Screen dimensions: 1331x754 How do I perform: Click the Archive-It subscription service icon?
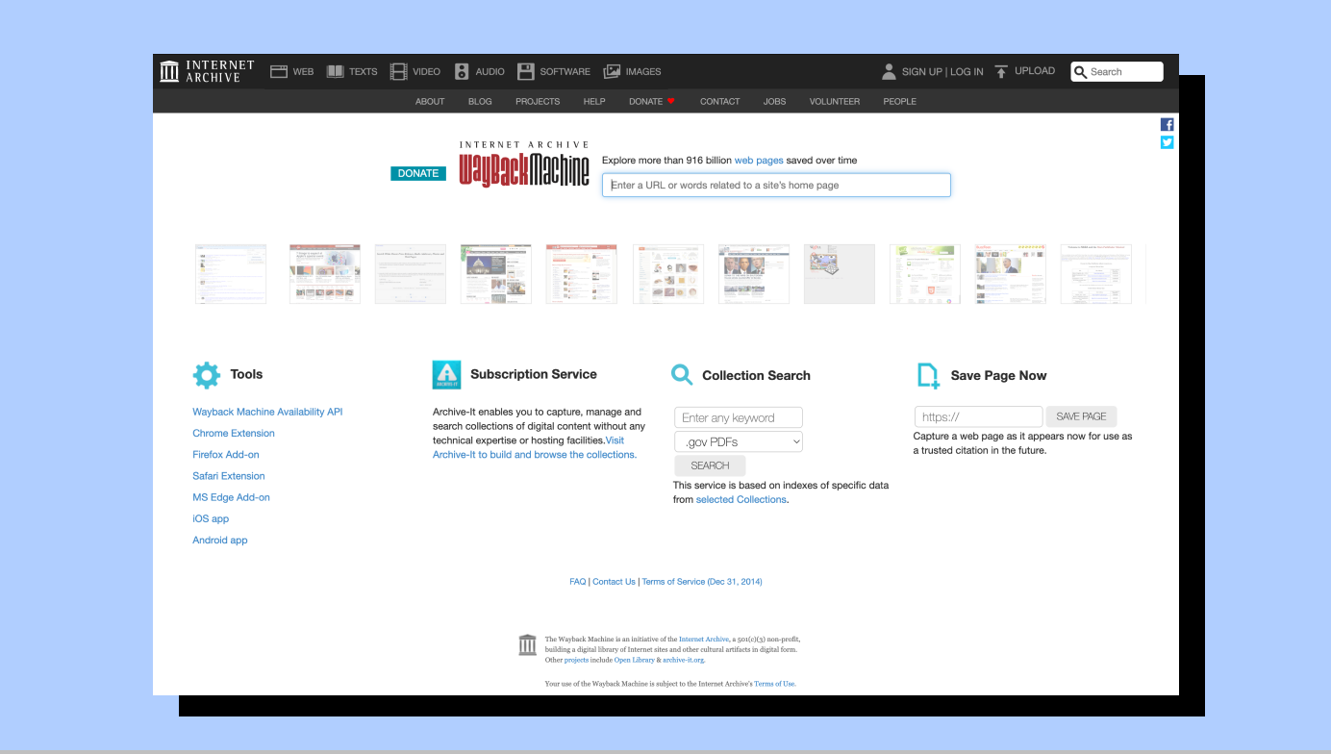coord(446,374)
